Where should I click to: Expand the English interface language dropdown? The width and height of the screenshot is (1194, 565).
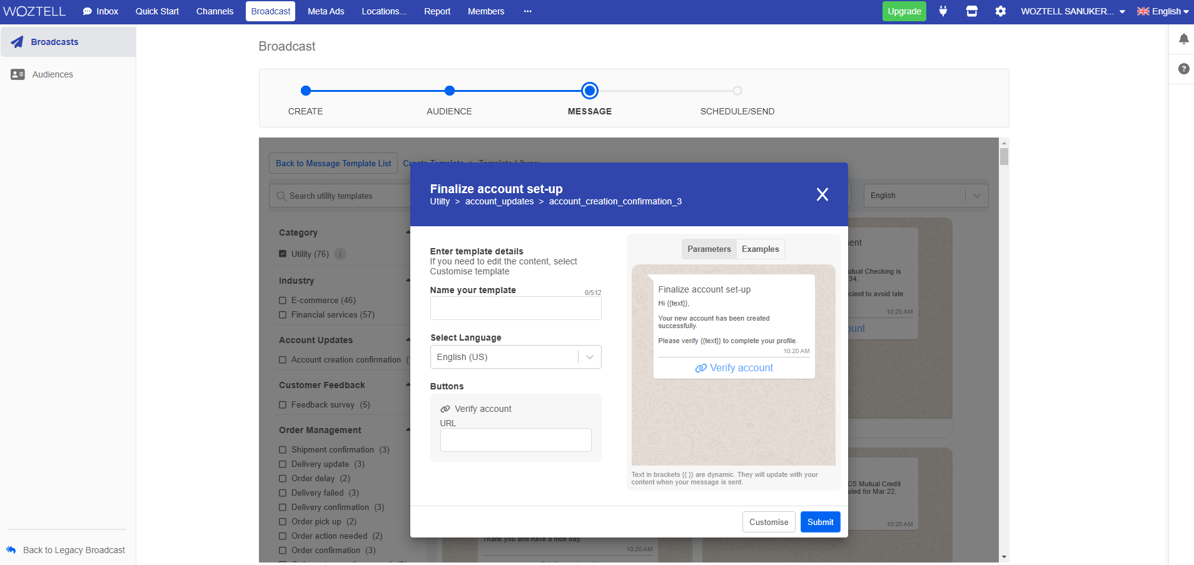coord(1162,11)
